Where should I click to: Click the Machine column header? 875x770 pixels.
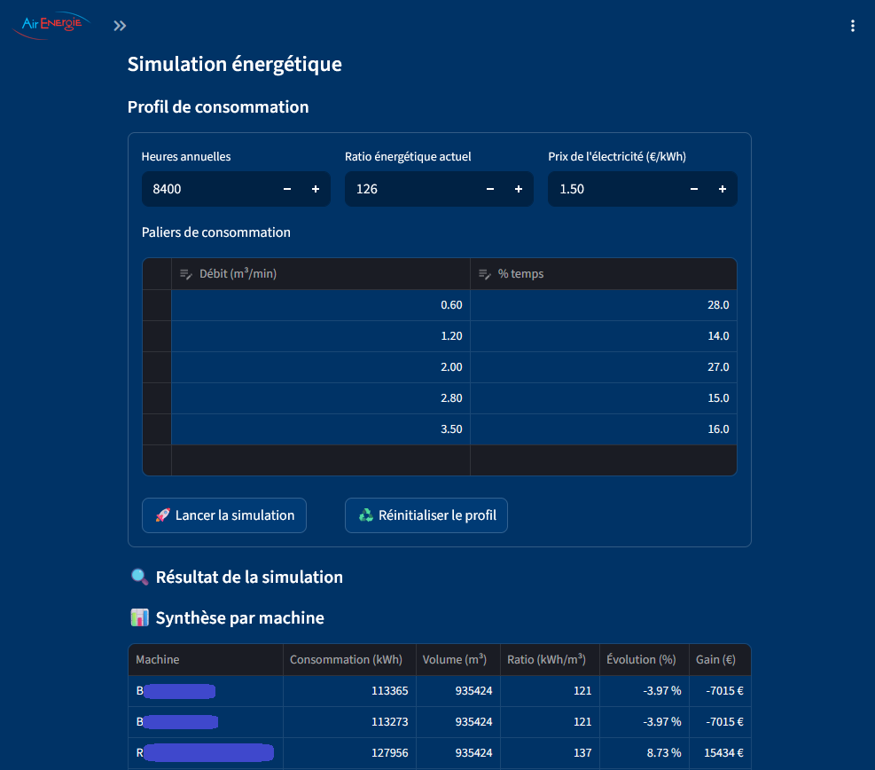click(206, 659)
